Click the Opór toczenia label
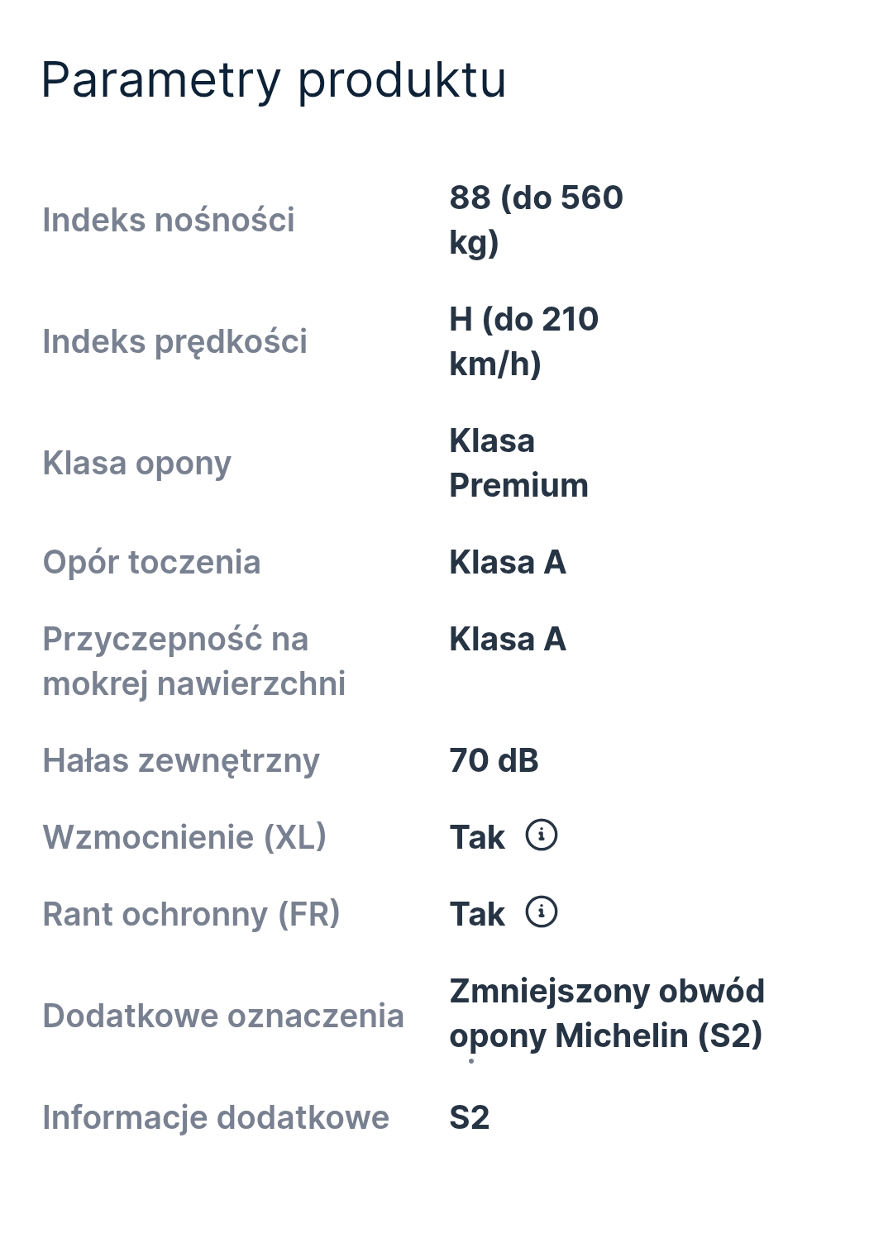The height and width of the screenshot is (1233, 893). pos(151,562)
